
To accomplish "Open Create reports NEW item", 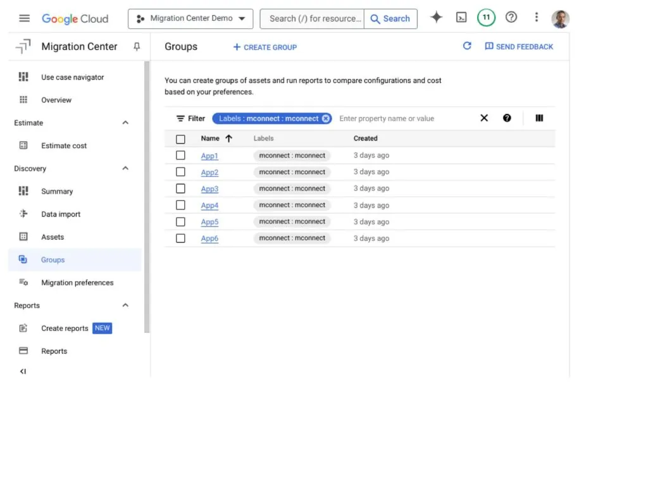I will tap(75, 328).
